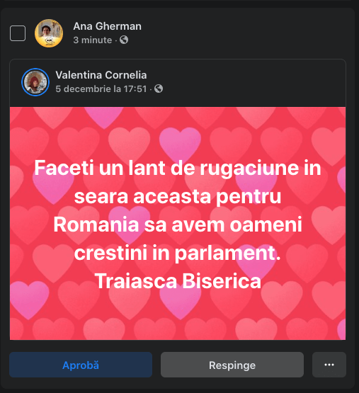Click the globe privacy icon beside 17:51
This screenshot has width=359, height=393.
[x=159, y=89]
